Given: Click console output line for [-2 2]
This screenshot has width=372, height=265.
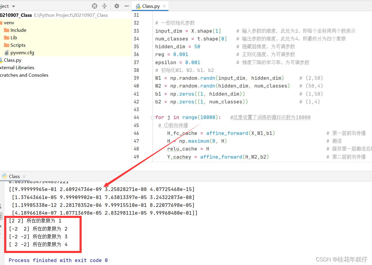Looking at the screenshot, I should tap(38, 229).
